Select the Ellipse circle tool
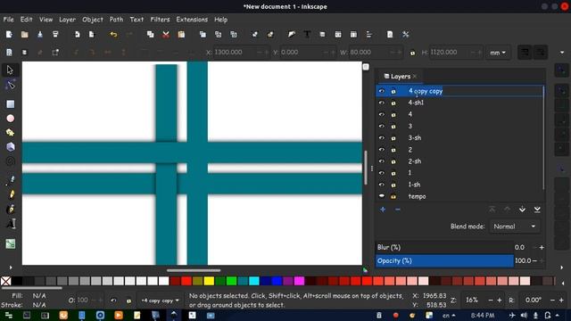The width and height of the screenshot is (571, 321). 10,119
